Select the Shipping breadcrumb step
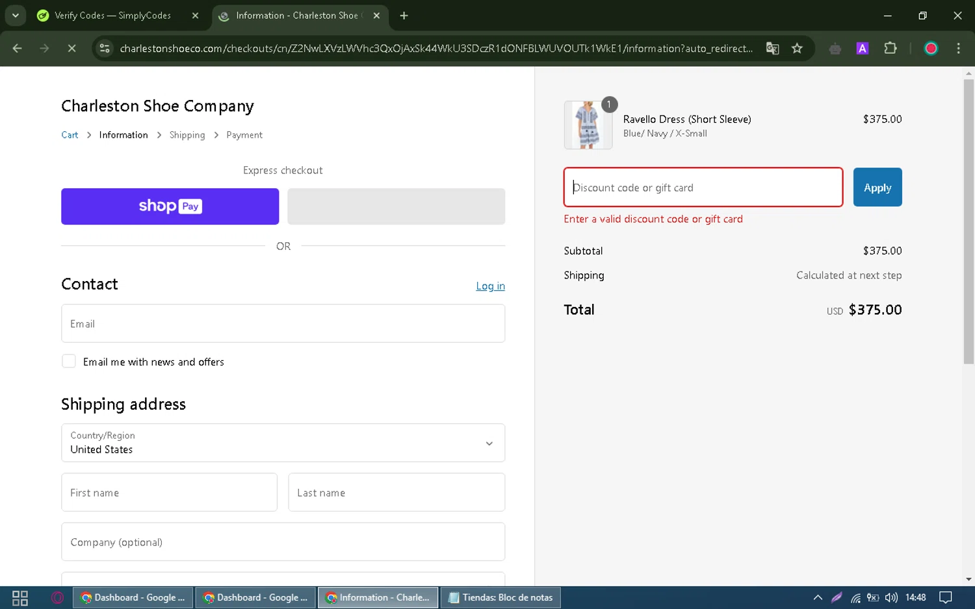 (x=187, y=135)
